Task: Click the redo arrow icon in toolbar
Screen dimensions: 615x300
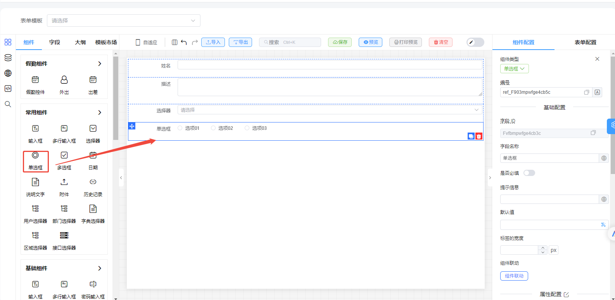Action: pyautogui.click(x=195, y=42)
